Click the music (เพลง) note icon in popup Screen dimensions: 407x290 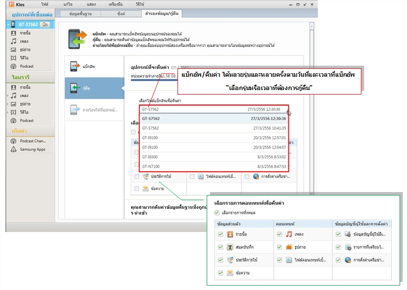coord(289,234)
